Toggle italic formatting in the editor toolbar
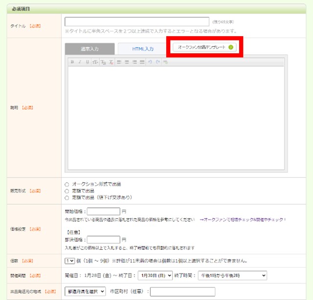313x300 pixels. 79,62
